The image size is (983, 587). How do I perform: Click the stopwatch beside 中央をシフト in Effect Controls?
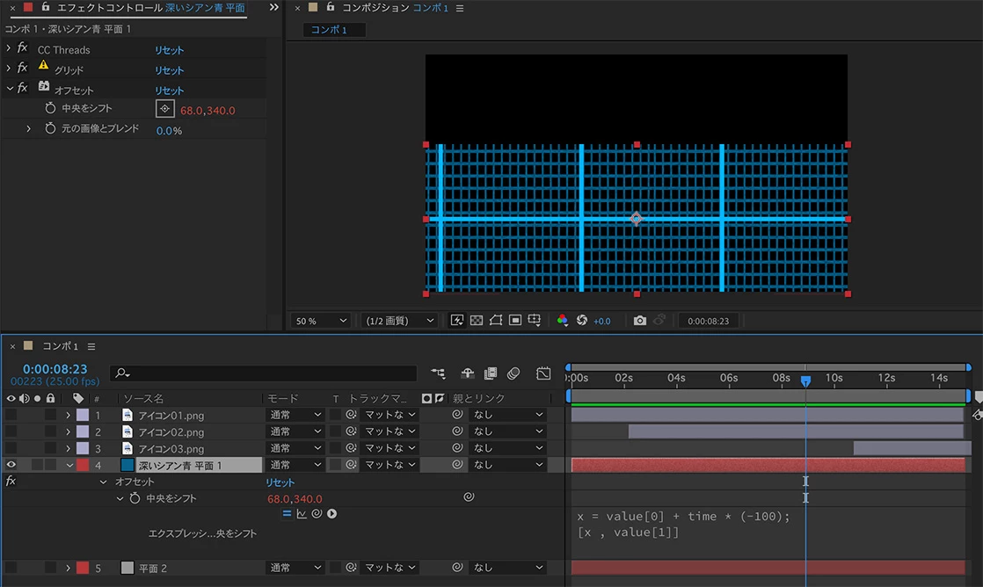51,108
